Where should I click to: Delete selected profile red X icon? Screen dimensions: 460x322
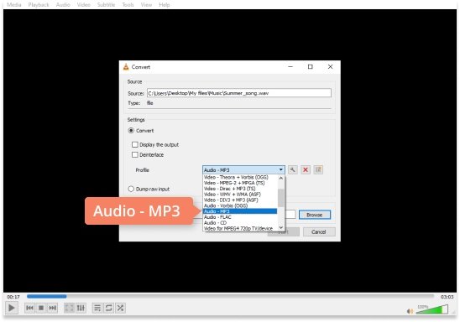306,169
